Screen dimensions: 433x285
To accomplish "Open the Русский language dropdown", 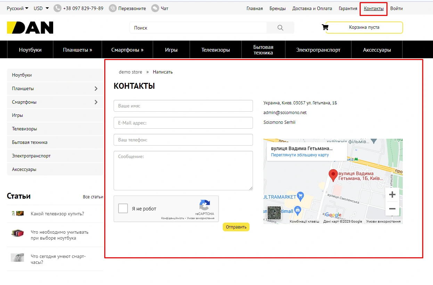I will (17, 8).
